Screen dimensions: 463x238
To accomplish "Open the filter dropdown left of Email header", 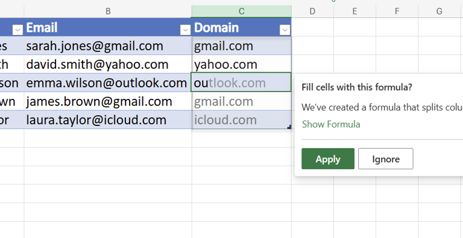I will [17, 30].
